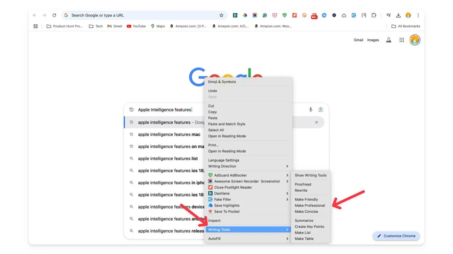Open the Chrome profile avatar in toolbar
This screenshot has height=254, width=453.
(x=408, y=15)
